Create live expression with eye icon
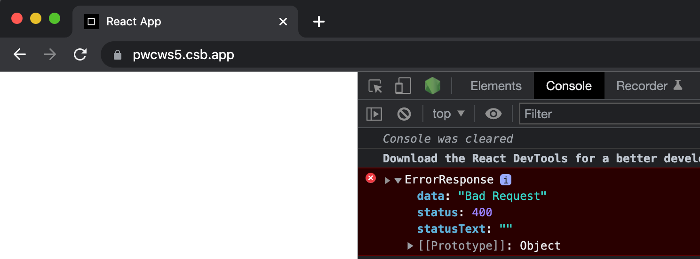Image resolution: width=700 pixels, height=259 pixels. [x=493, y=114]
